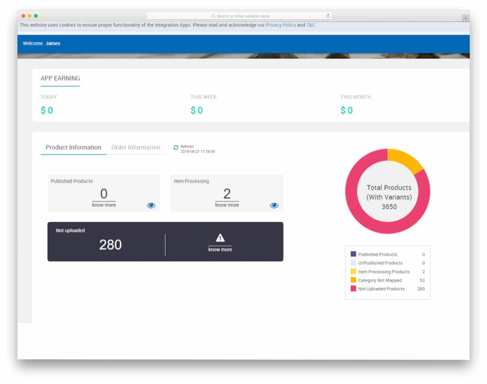Click the Published Products purple legend swatch

(353, 254)
